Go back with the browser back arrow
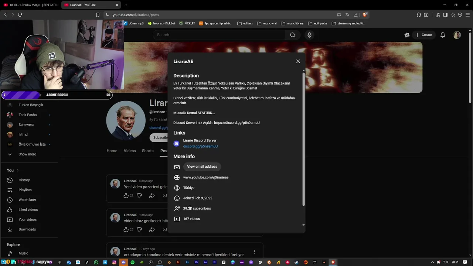473x266 pixels. tap(5, 15)
